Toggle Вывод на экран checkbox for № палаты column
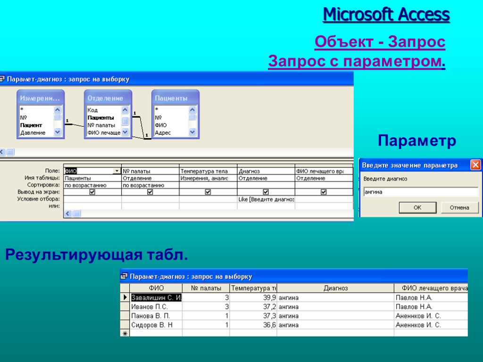 tap(150, 192)
